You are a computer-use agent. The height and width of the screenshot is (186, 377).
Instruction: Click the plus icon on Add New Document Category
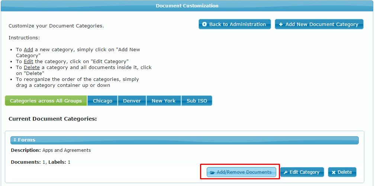(281, 25)
